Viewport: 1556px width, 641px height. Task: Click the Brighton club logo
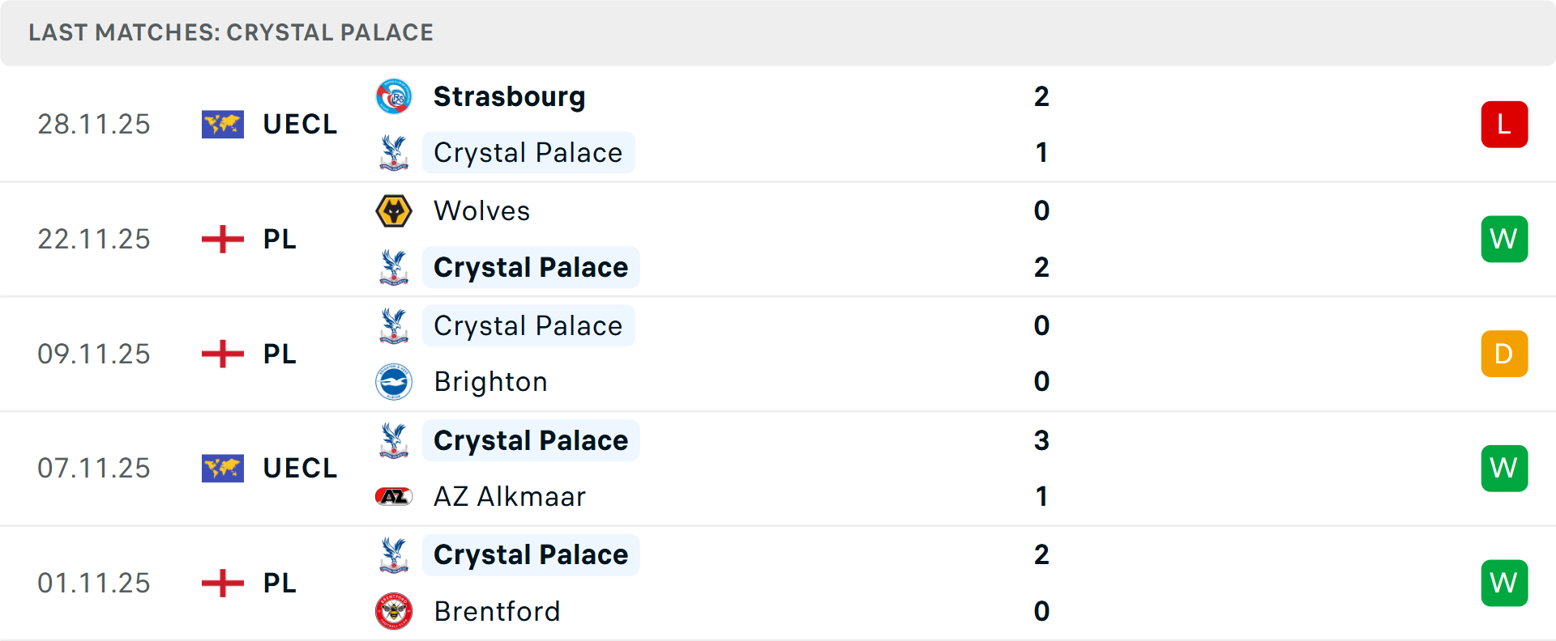(x=394, y=382)
